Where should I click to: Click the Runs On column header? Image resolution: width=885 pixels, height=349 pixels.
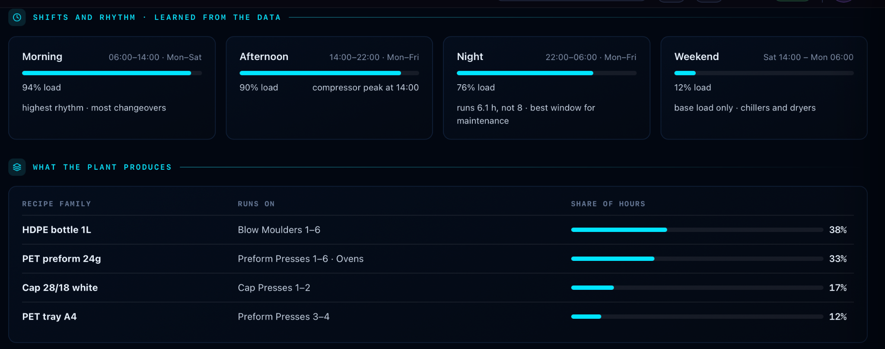pyautogui.click(x=256, y=204)
